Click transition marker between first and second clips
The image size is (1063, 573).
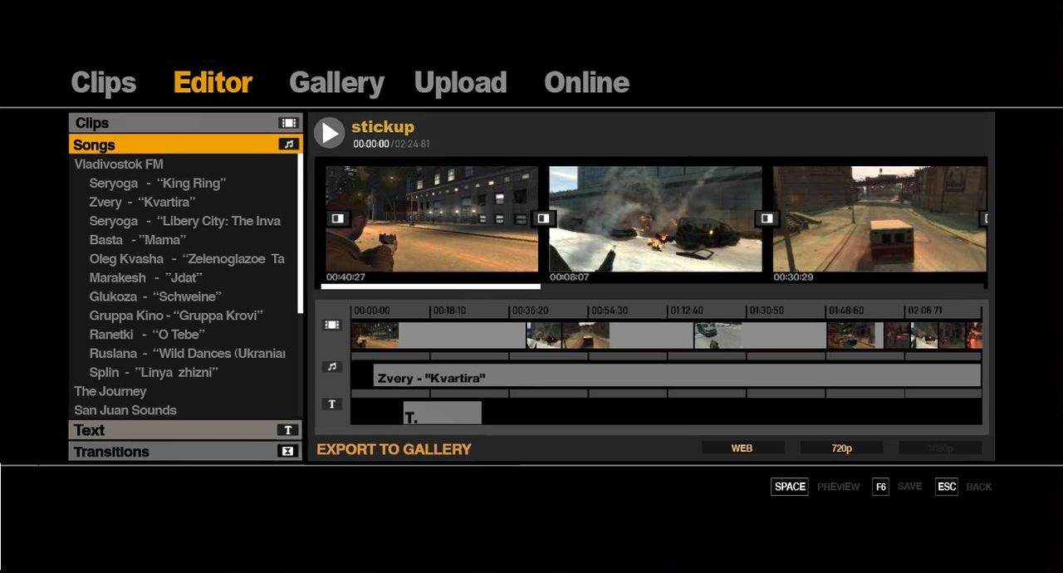click(x=542, y=218)
